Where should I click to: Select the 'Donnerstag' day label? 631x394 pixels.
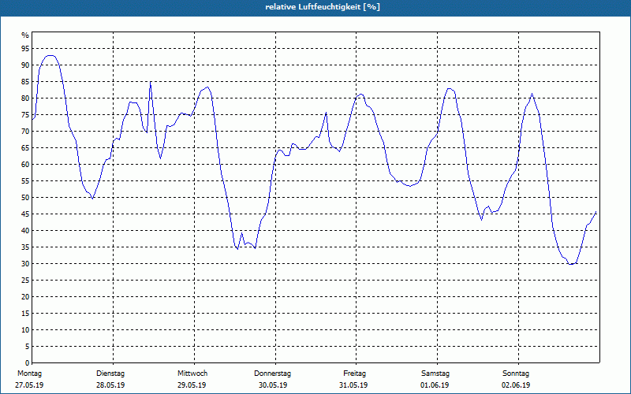[x=272, y=374]
